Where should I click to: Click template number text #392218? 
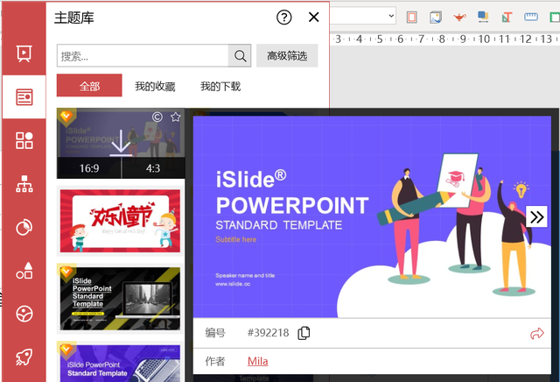268,333
